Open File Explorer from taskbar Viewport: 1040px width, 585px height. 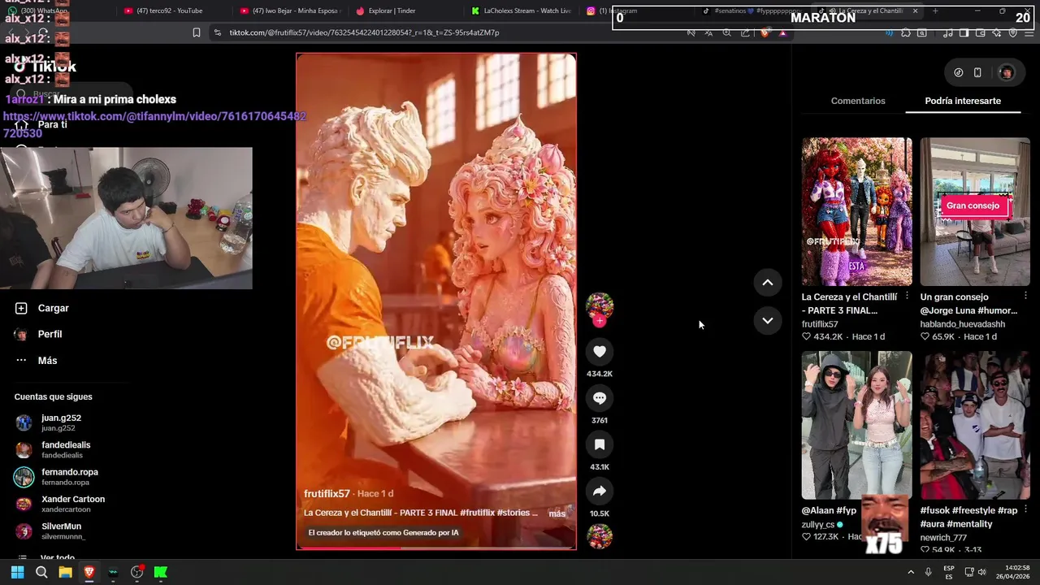[65, 572]
